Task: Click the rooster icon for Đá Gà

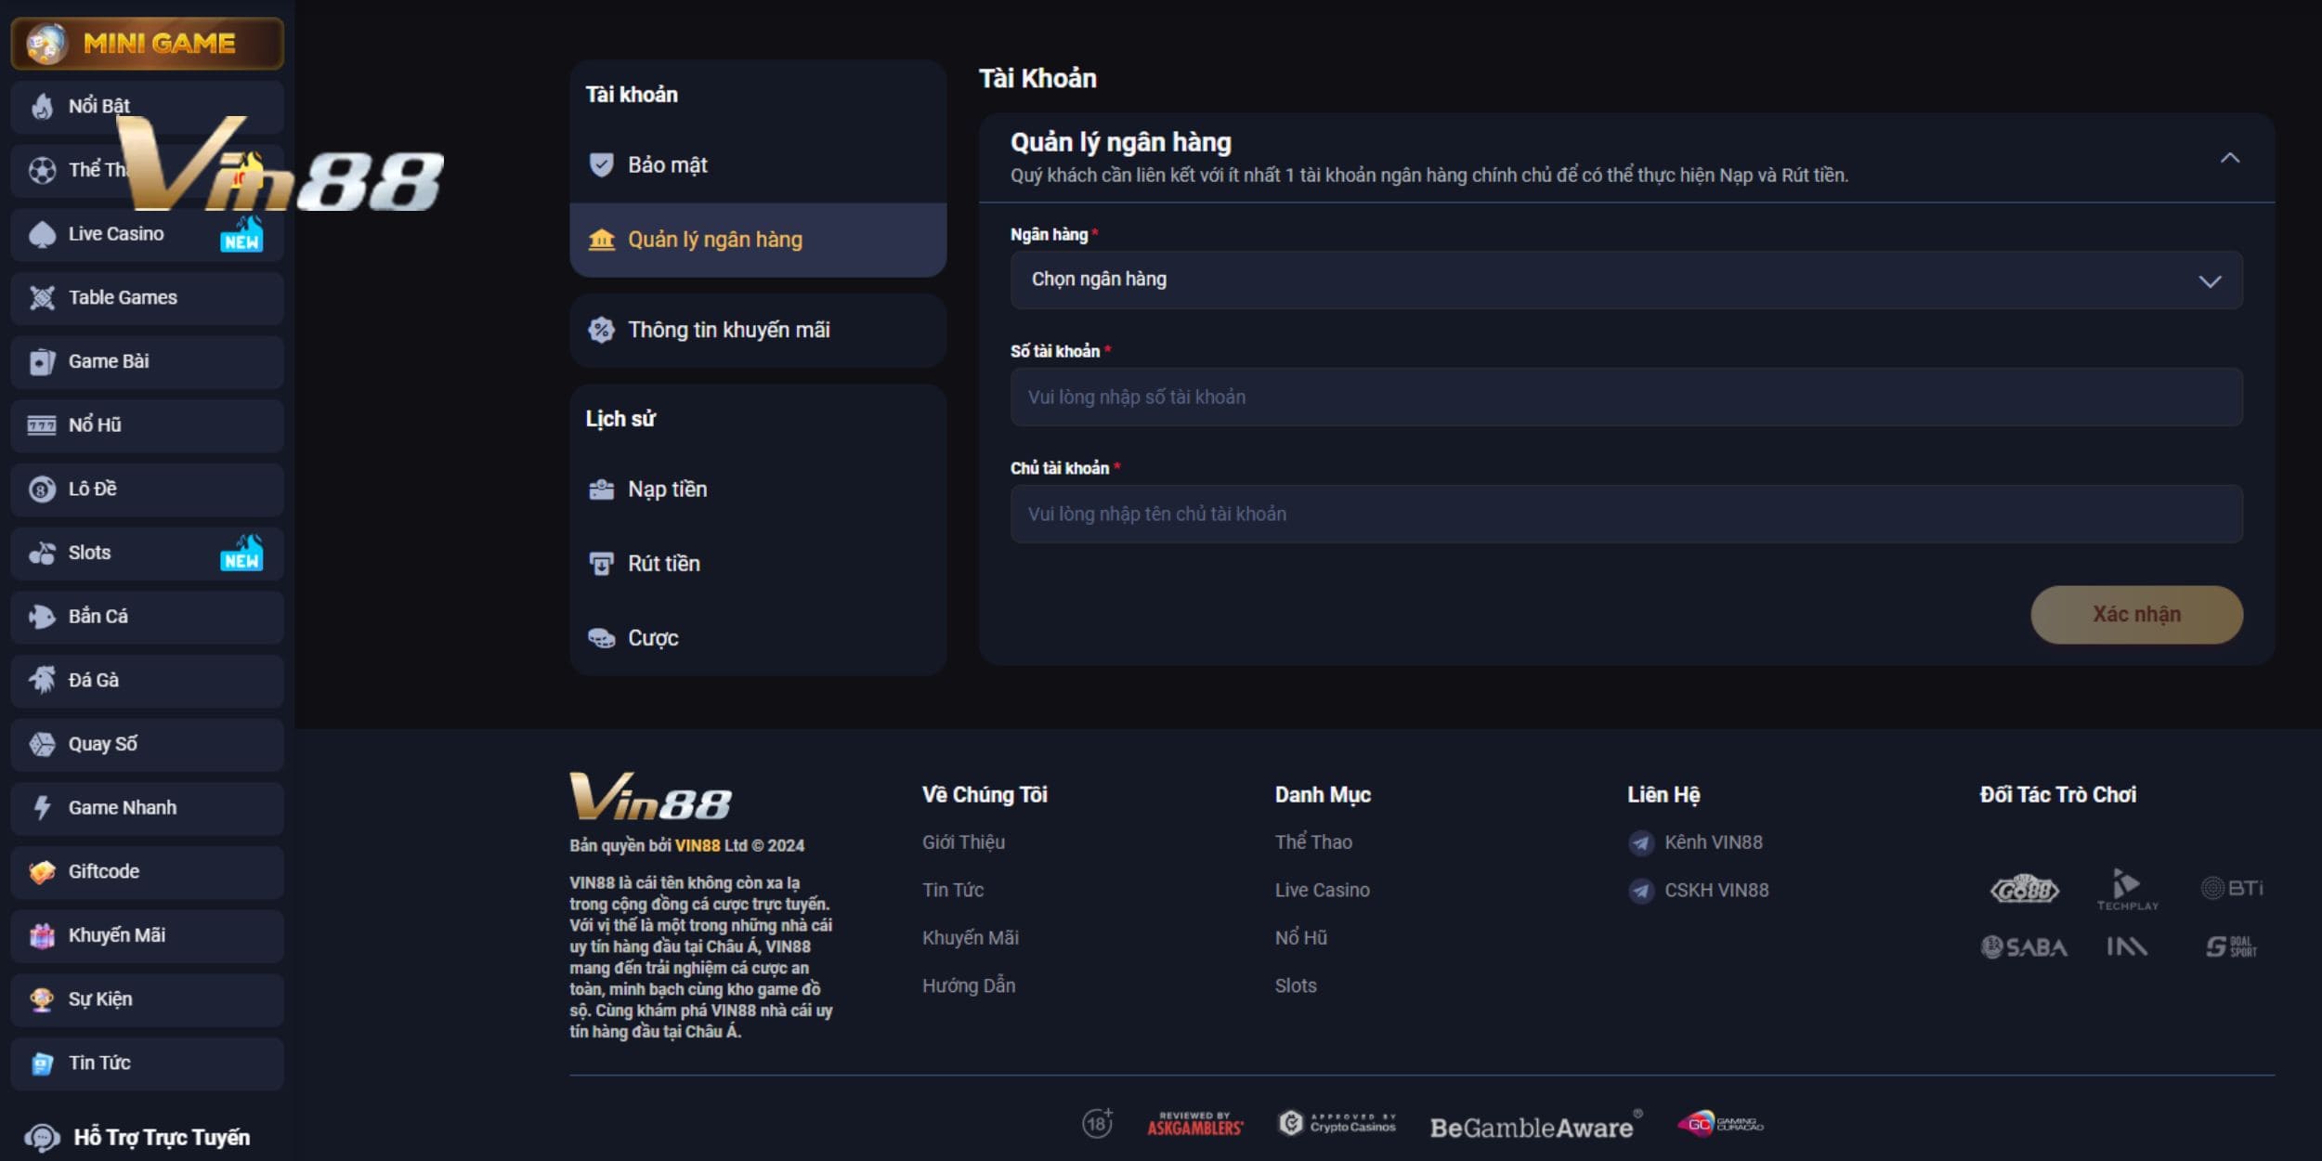Action: point(42,680)
